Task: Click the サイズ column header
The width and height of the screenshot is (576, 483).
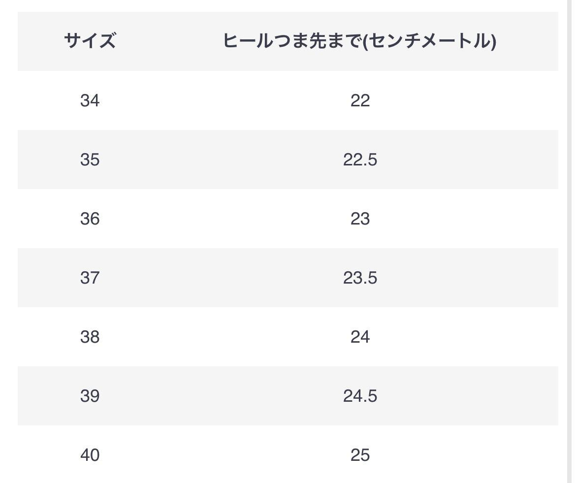Action: pyautogui.click(x=90, y=41)
